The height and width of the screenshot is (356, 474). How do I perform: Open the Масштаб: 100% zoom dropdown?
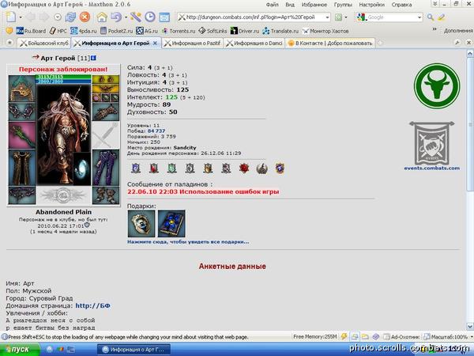(x=447, y=337)
